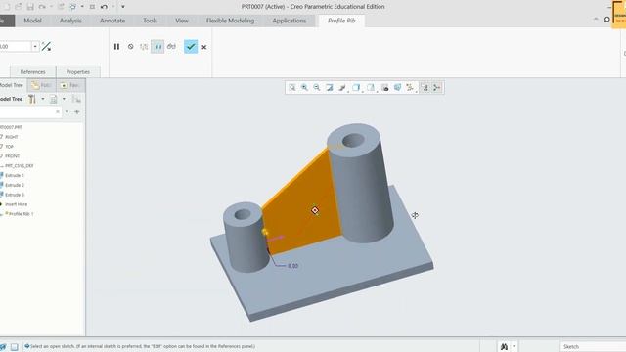Click the Refit zoom icon

click(292, 87)
